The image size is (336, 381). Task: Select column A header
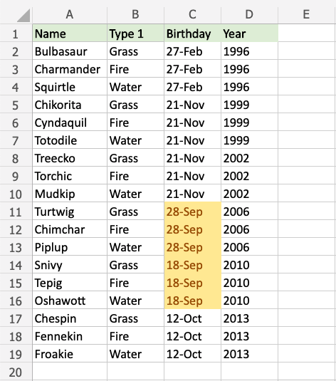point(70,14)
